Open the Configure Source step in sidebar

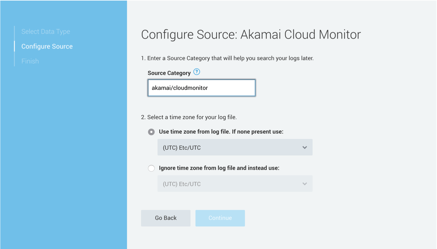click(47, 47)
